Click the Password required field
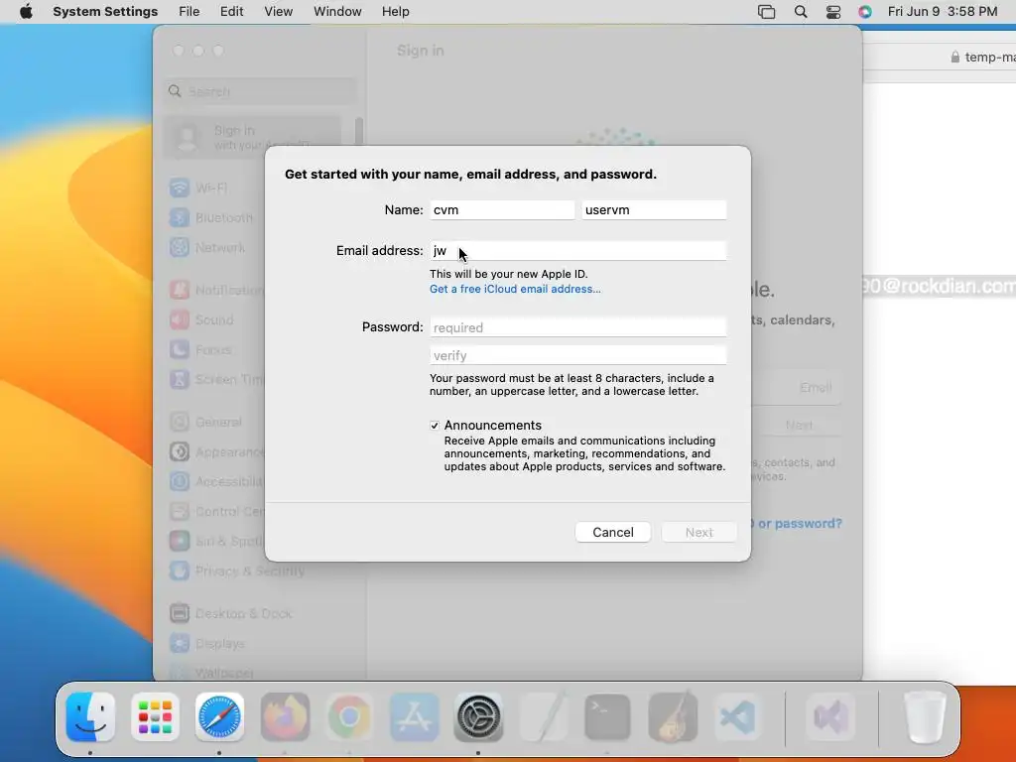The height and width of the screenshot is (762, 1016). tap(578, 327)
